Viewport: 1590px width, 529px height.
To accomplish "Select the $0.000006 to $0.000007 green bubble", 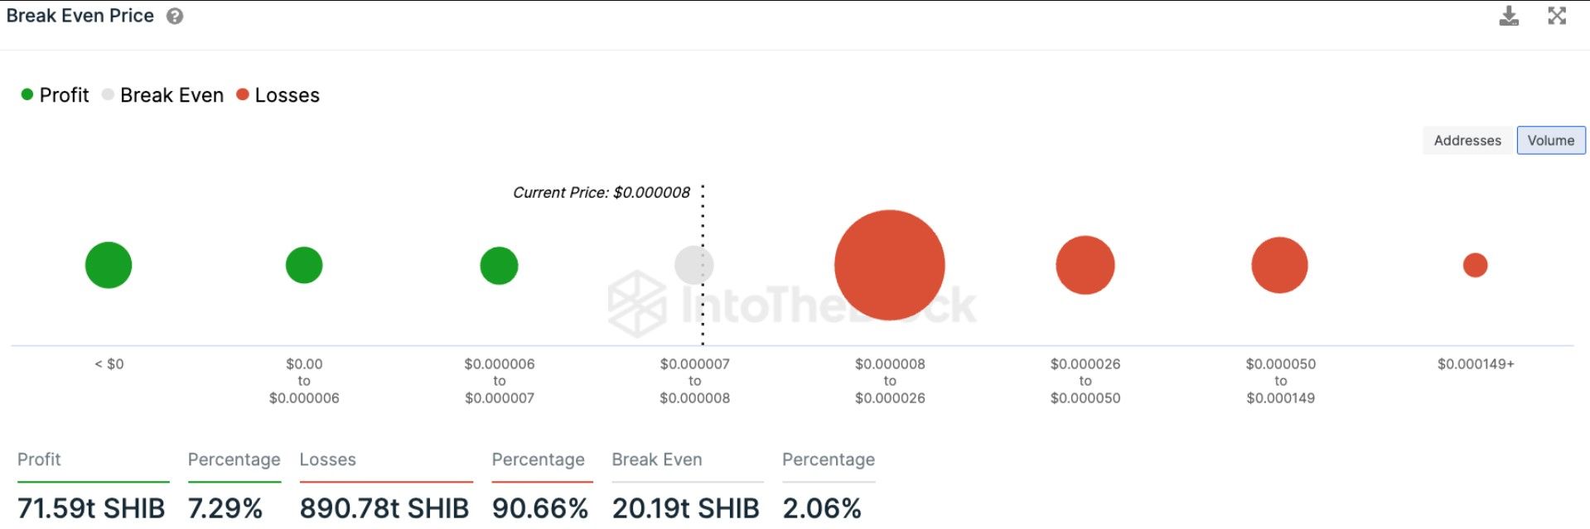I will tap(499, 266).
